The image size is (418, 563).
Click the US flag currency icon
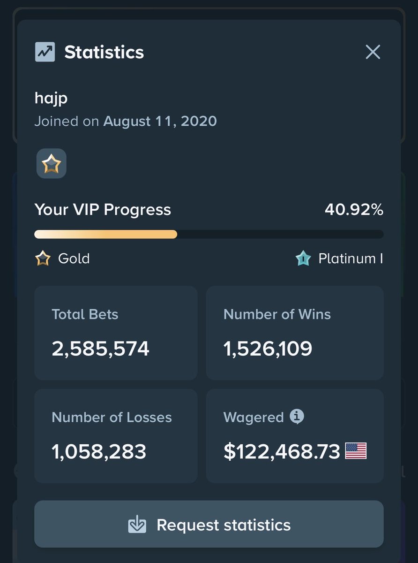click(356, 451)
